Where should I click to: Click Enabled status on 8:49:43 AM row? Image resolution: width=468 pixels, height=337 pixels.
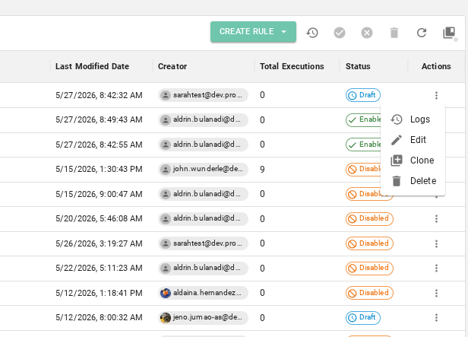click(363, 119)
